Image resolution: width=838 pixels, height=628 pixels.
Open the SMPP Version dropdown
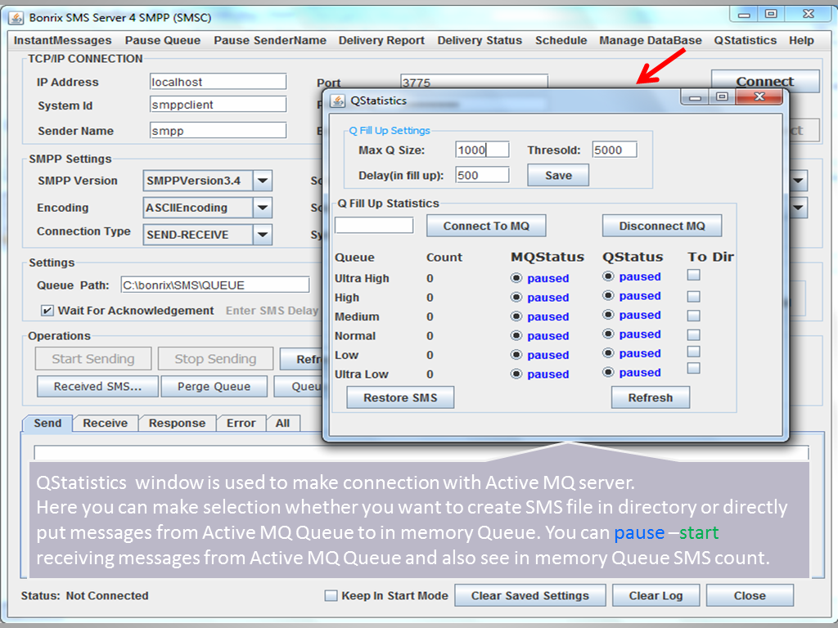pos(263,181)
